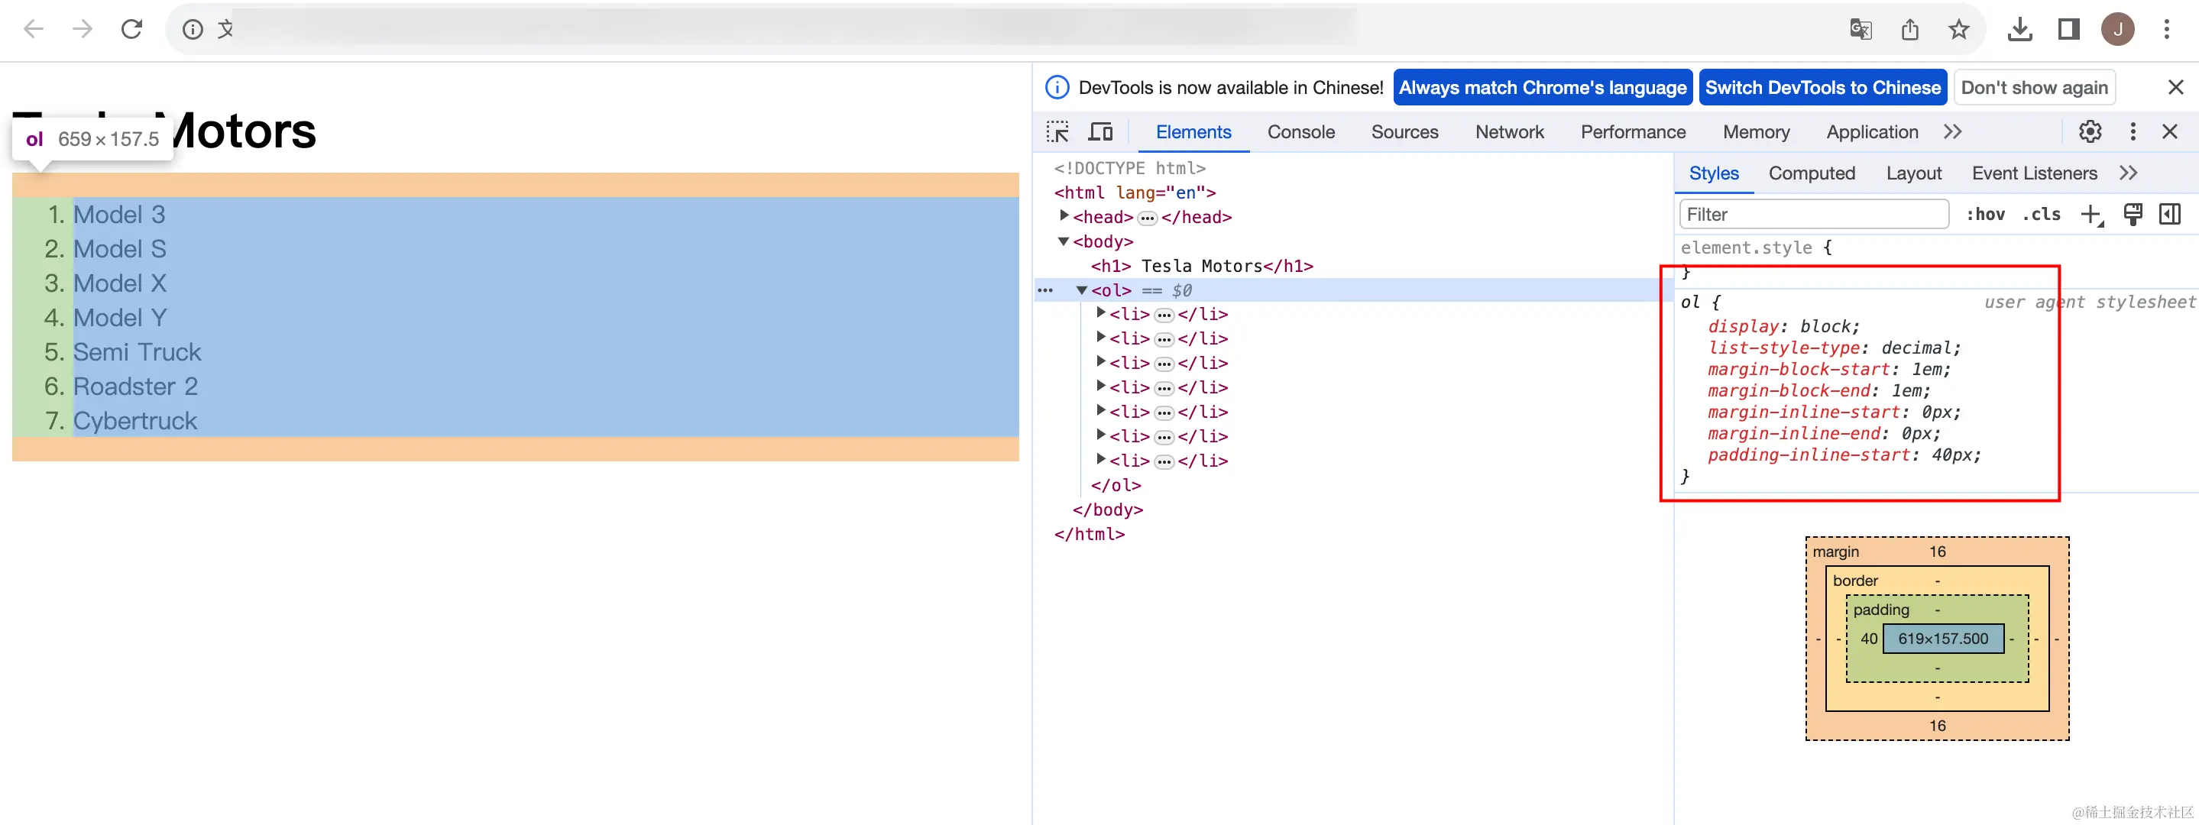
Task: Toggle the device toolbar icon
Action: point(1100,131)
